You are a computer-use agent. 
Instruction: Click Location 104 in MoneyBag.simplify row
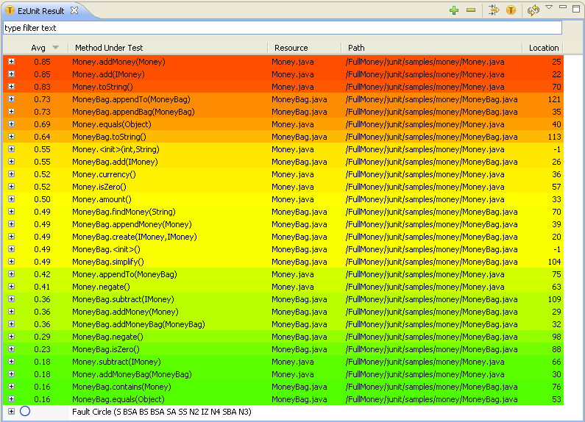coord(554,262)
